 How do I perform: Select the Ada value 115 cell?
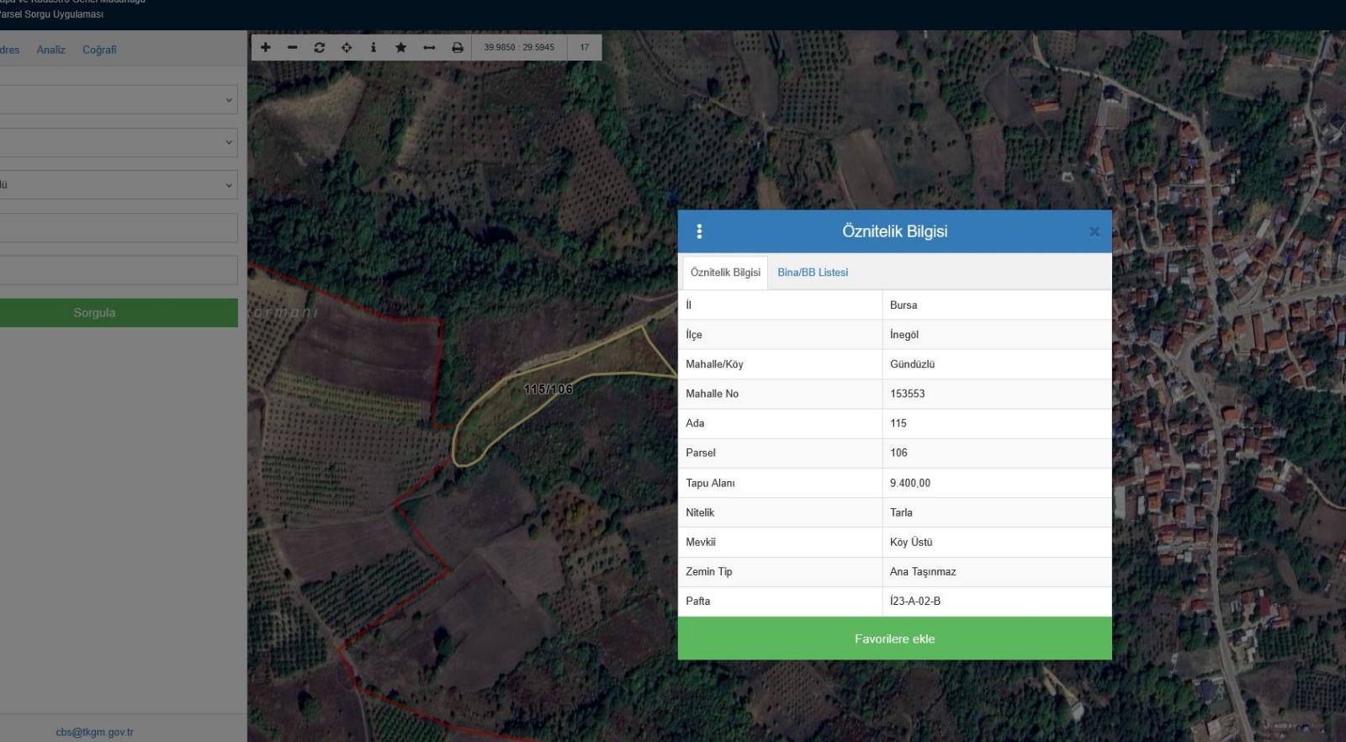(997, 423)
